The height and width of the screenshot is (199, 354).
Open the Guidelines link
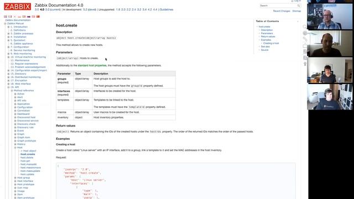coord(166,10)
